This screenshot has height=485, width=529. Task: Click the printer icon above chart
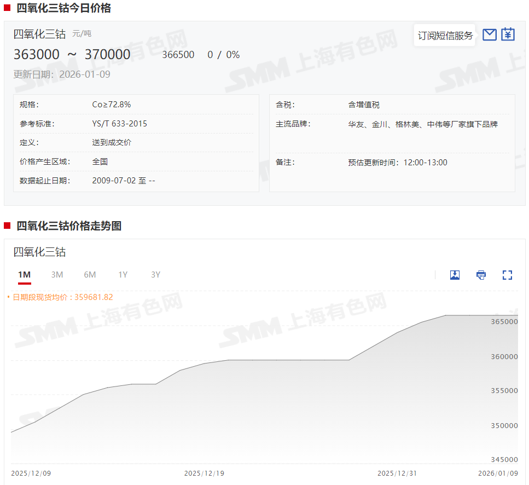click(x=481, y=275)
